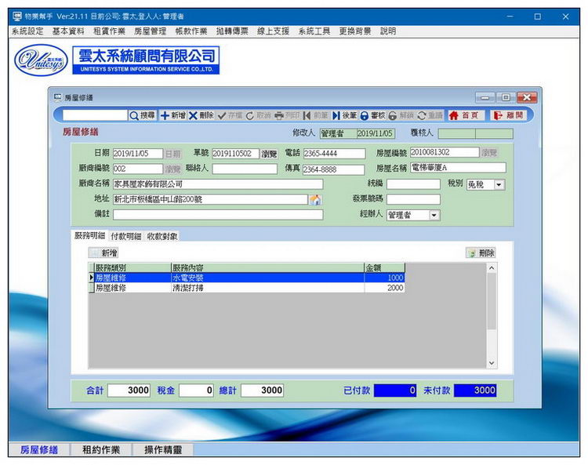Click the blue 未付款 amount box

click(474, 391)
